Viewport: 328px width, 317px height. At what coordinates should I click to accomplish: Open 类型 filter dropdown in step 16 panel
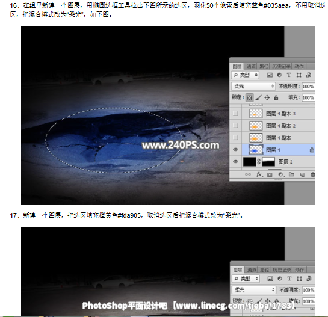[246, 75]
